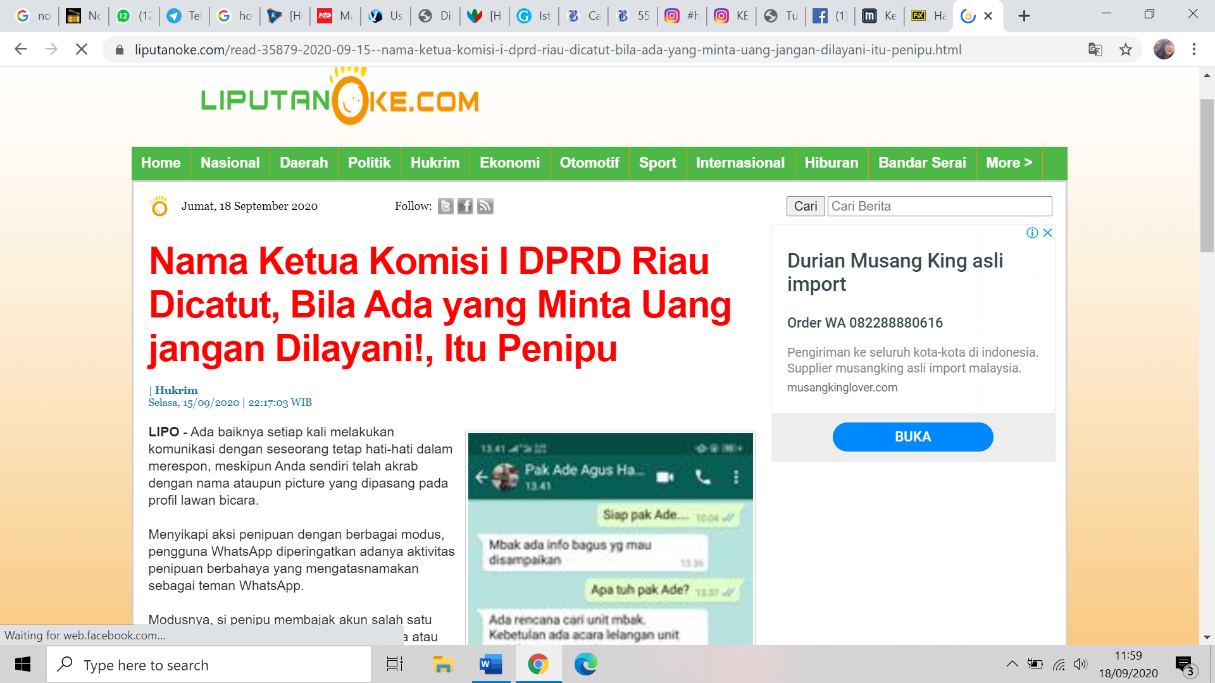Open the Windows Start menu

(x=23, y=664)
